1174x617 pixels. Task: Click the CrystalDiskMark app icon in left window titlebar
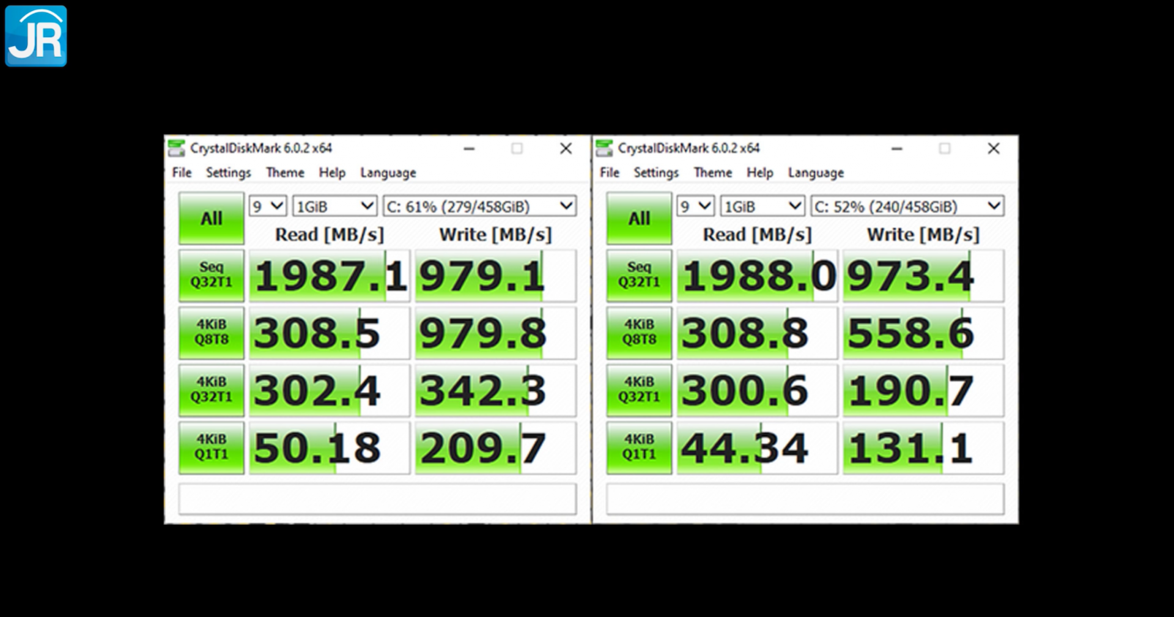[177, 148]
